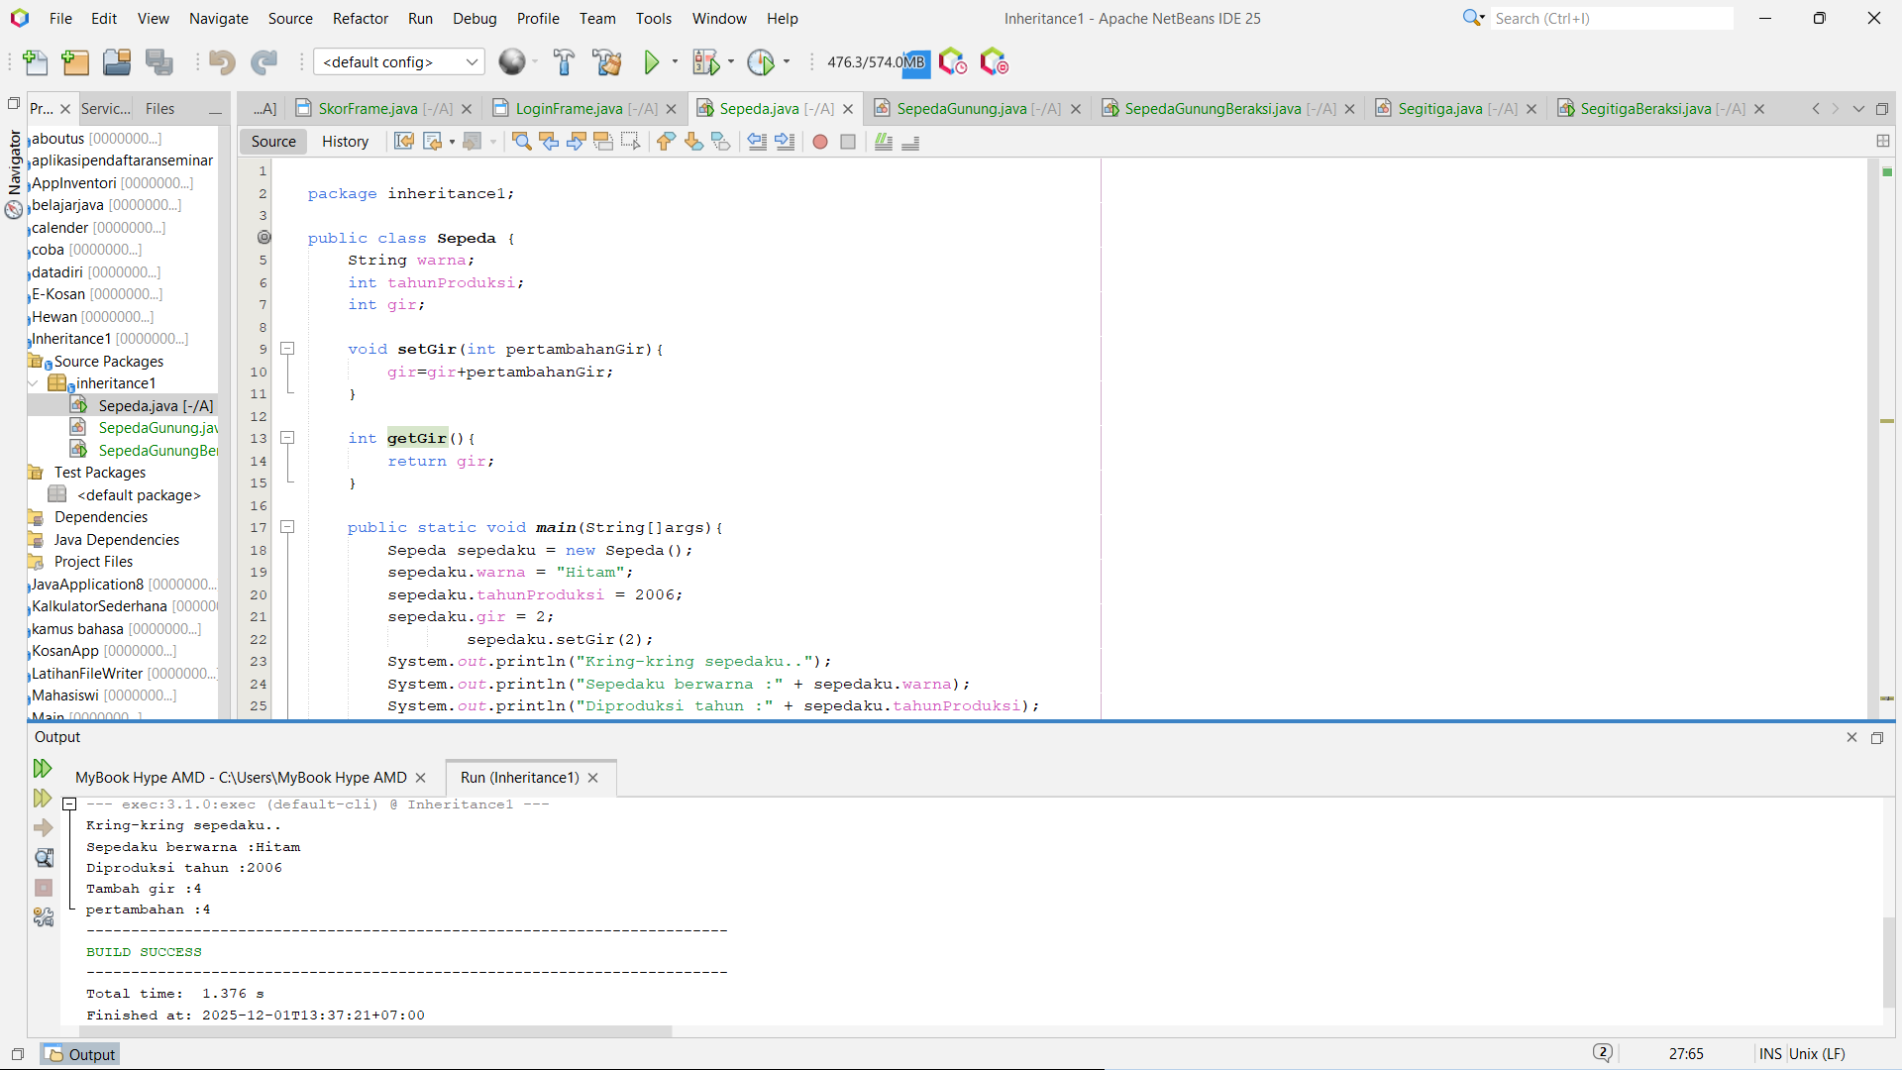Click the Search (Ctrl+I) input field
The width and height of the screenshot is (1902, 1070).
(x=1611, y=18)
